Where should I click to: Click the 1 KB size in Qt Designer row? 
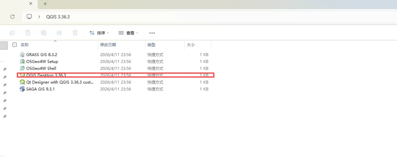tap(204, 82)
